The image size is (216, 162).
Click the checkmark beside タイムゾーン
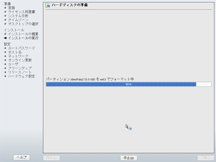(5, 20)
